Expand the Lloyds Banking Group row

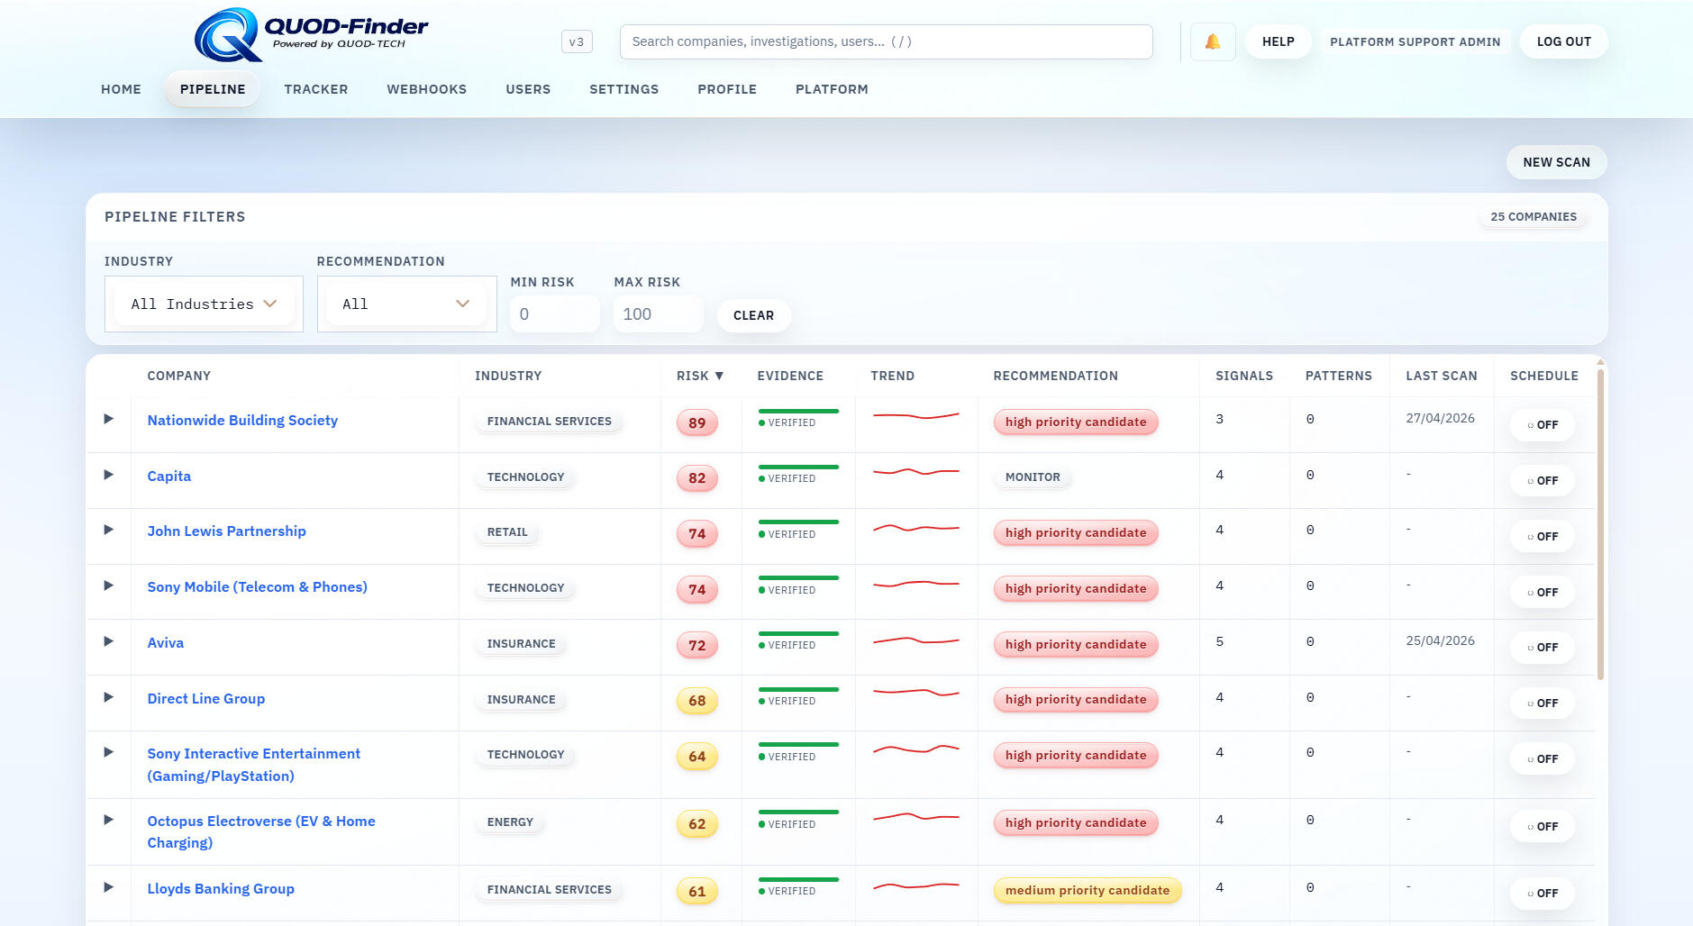point(108,887)
